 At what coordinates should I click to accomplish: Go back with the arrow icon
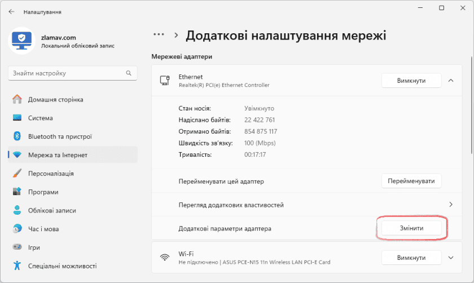[11, 12]
